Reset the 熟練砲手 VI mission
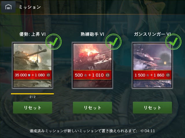185x138 pixels. tap(92, 108)
